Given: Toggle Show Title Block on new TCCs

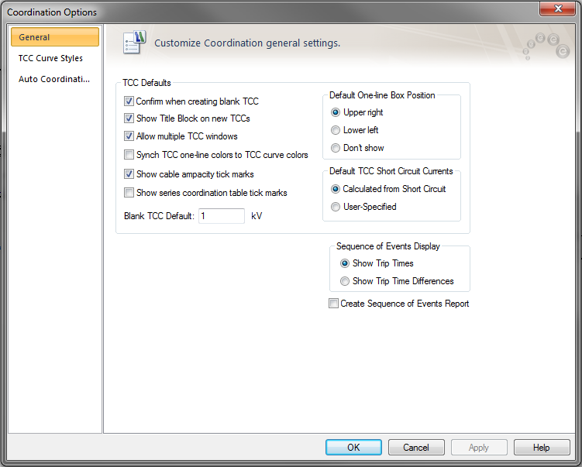Looking at the screenshot, I should click(x=129, y=118).
